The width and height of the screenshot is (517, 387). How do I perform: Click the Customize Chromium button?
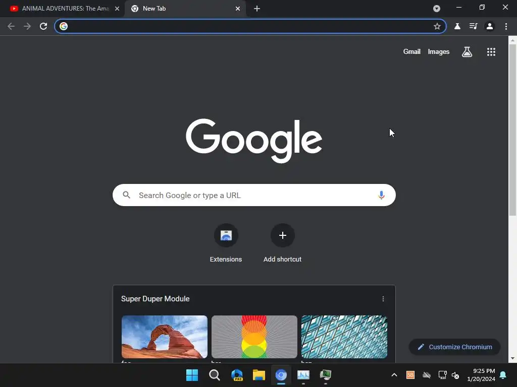click(x=455, y=347)
